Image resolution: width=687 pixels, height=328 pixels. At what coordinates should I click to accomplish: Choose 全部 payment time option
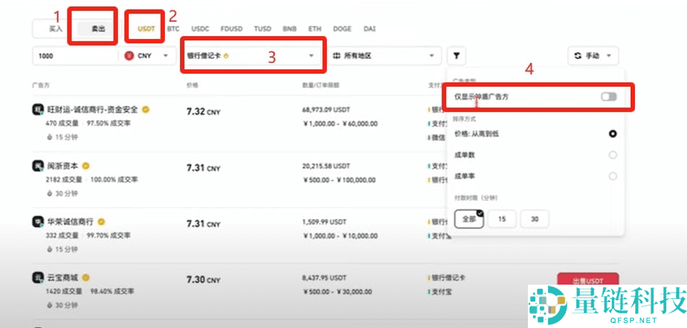(x=469, y=219)
